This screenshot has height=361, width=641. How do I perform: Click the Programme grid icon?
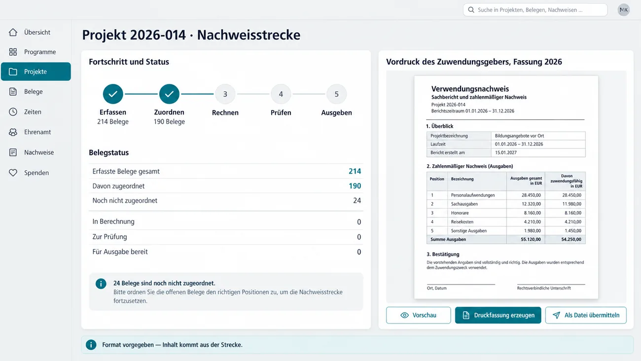click(x=13, y=52)
